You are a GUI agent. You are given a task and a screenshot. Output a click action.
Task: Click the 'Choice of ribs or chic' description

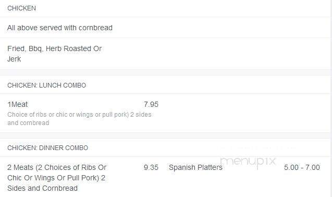tap(79, 119)
